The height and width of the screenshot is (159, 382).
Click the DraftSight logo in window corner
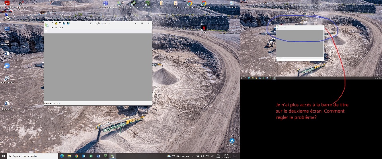click(x=47, y=24)
